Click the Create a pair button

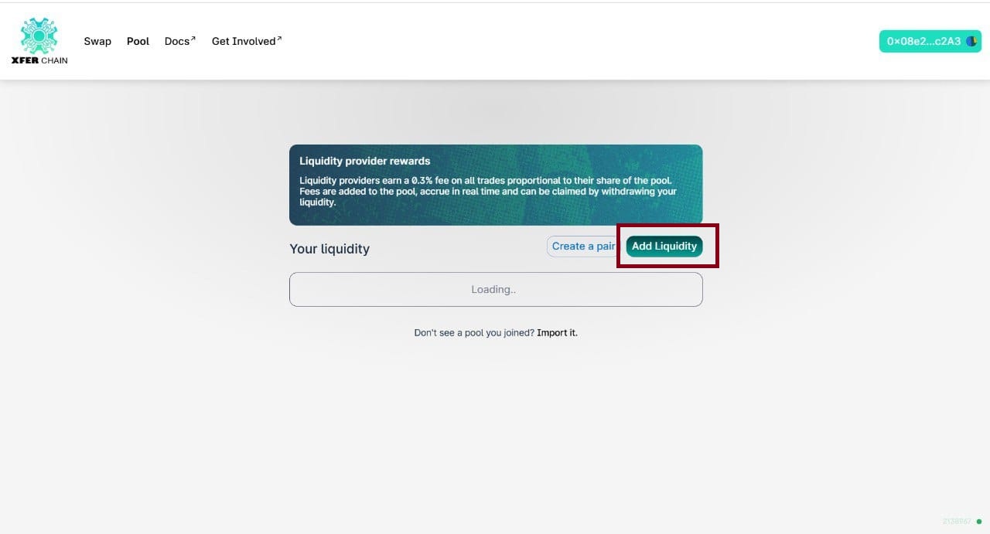click(x=582, y=246)
